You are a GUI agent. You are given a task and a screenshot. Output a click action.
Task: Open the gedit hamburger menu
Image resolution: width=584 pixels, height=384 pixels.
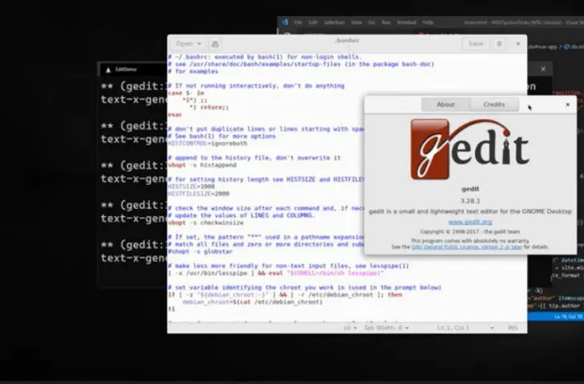tap(499, 43)
